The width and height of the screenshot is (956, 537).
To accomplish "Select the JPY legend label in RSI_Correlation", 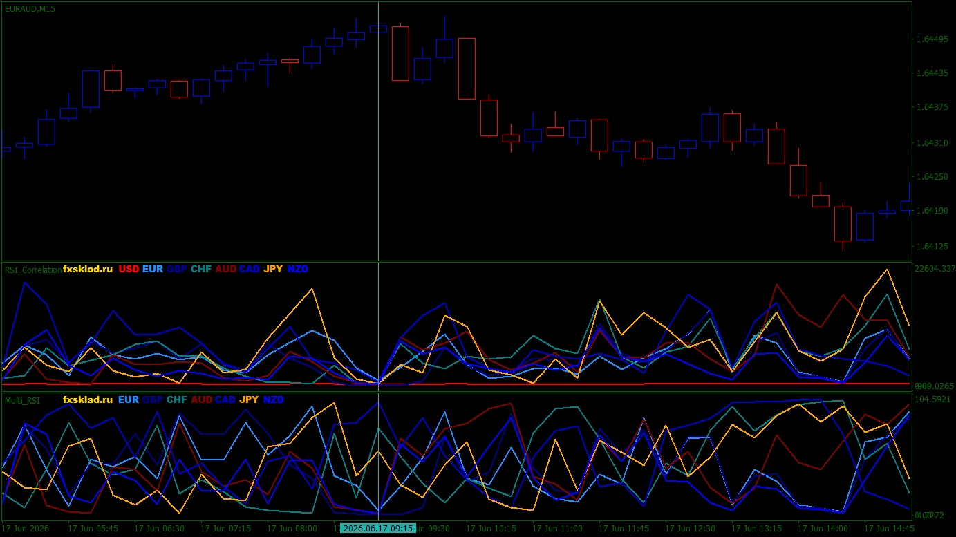I will pyautogui.click(x=274, y=269).
